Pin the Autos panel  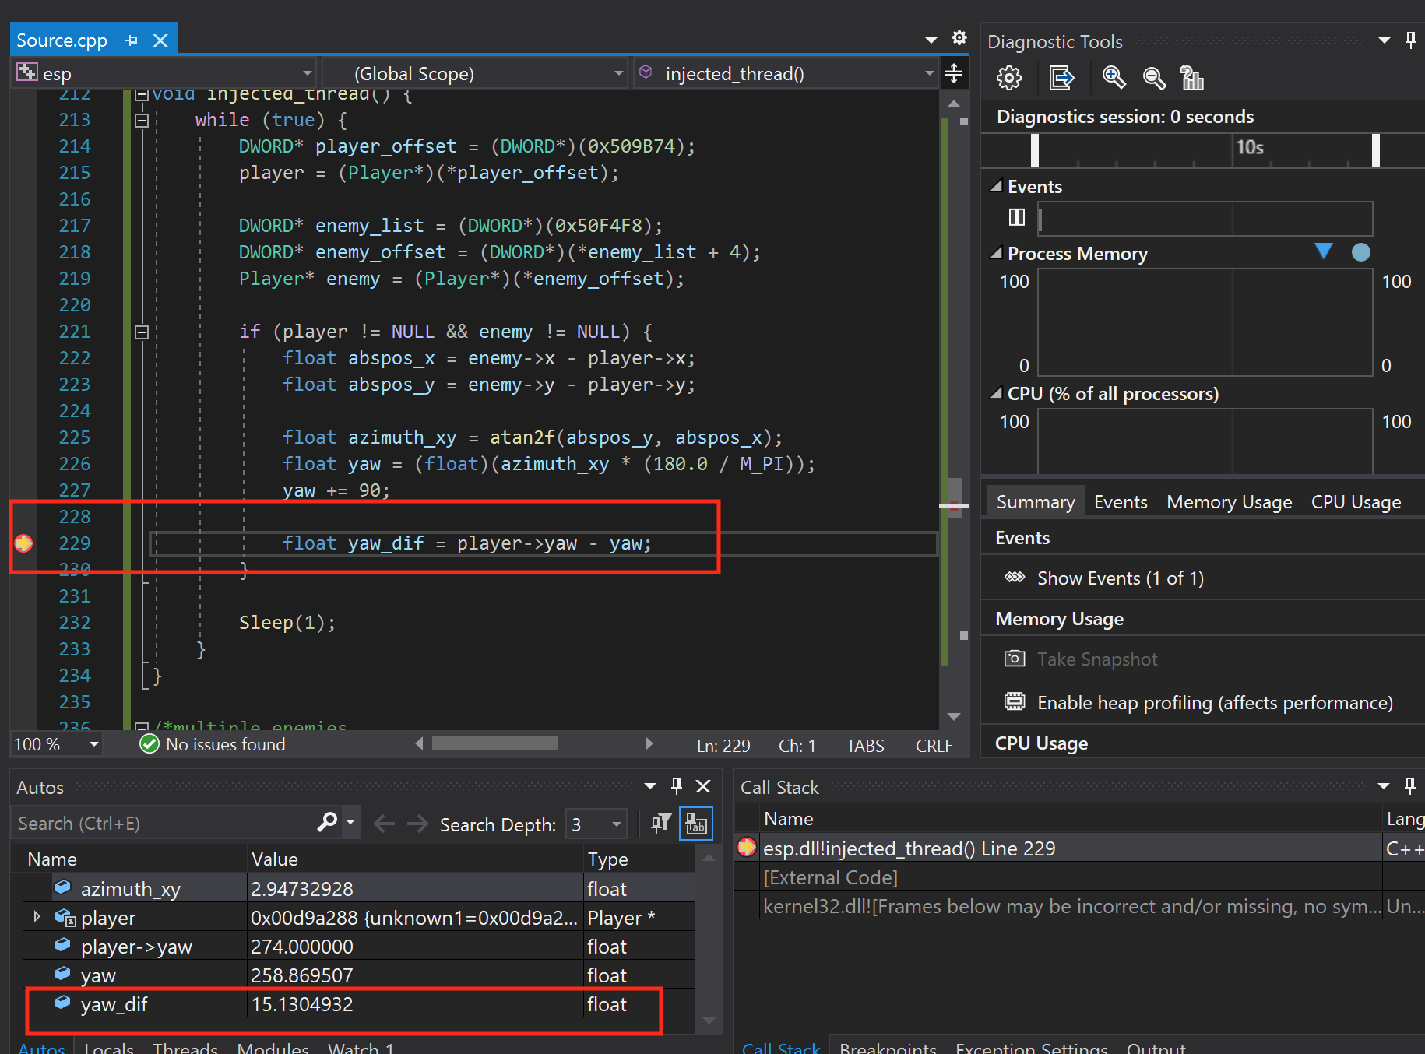(x=676, y=786)
